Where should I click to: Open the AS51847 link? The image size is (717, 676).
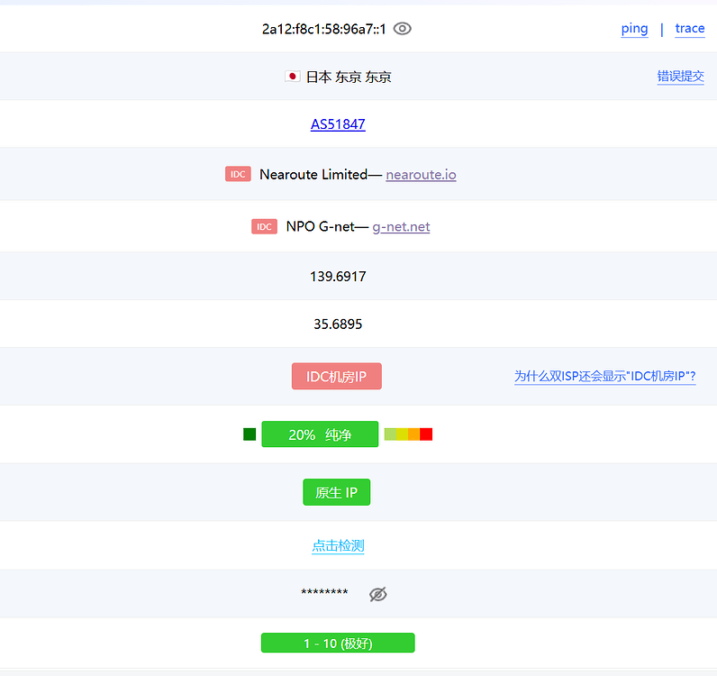(x=338, y=124)
